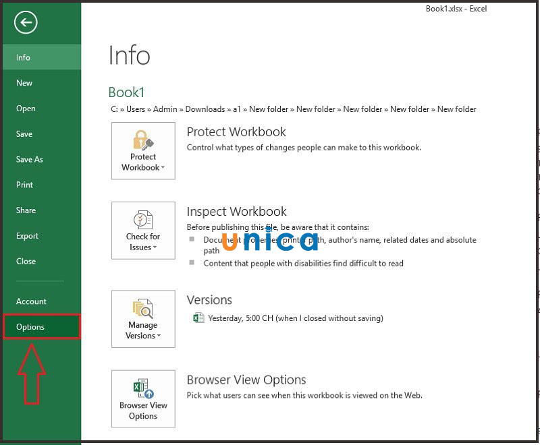Select Save As in sidebar
540x445 pixels.
point(42,159)
